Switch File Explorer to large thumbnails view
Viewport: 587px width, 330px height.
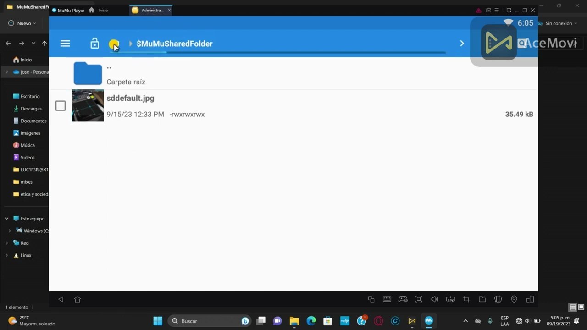pos(581,307)
